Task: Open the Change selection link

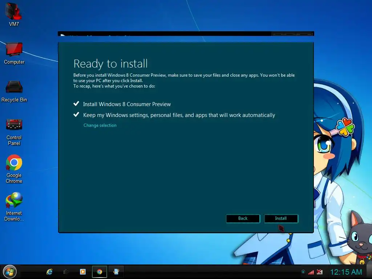Action: [100, 125]
